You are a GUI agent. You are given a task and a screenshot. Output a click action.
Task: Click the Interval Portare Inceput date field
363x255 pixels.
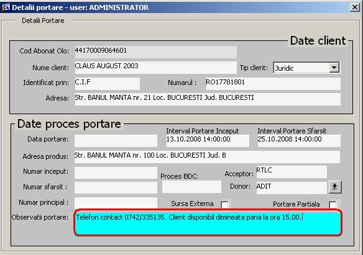pos(208,141)
